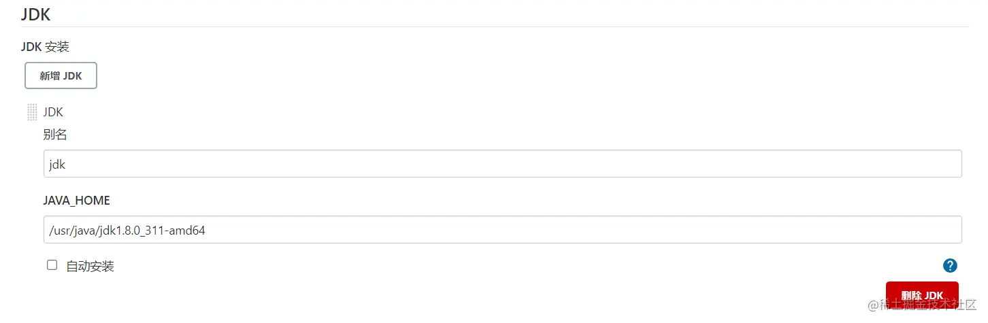Enable the 自动安装 checkbox
This screenshot has width=988, height=323.
tap(52, 265)
